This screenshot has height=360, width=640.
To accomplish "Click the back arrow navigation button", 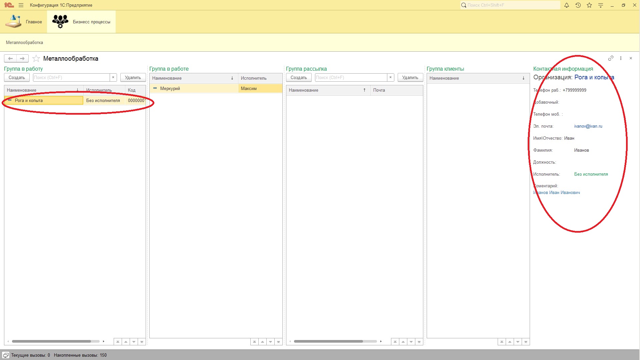I will click(10, 59).
